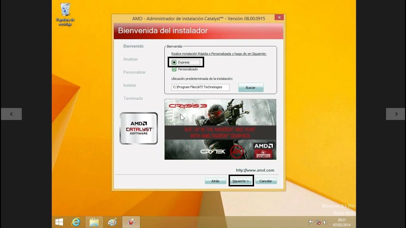Open the Action Center flag icon
The width and height of the screenshot is (406, 228).
(x=311, y=222)
